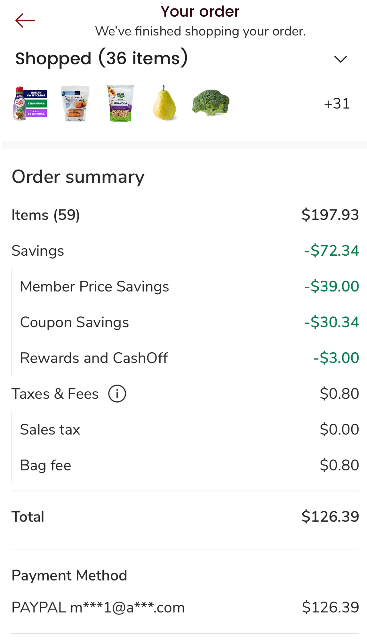
Task: Tap the Shopped (36 items) heading
Action: pos(101,58)
